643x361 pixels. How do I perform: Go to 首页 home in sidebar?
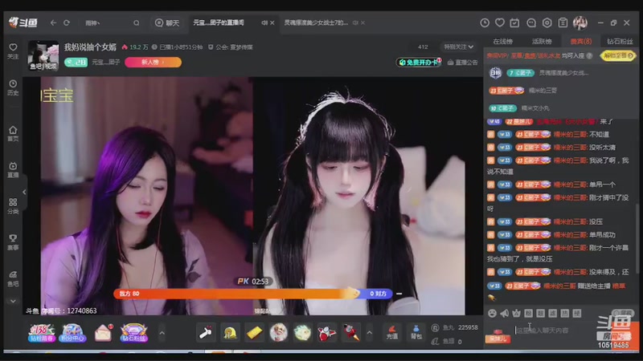click(13, 133)
